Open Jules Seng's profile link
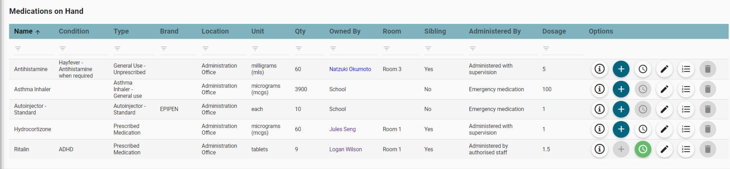Viewport: 730px width, 169px height. click(x=342, y=129)
